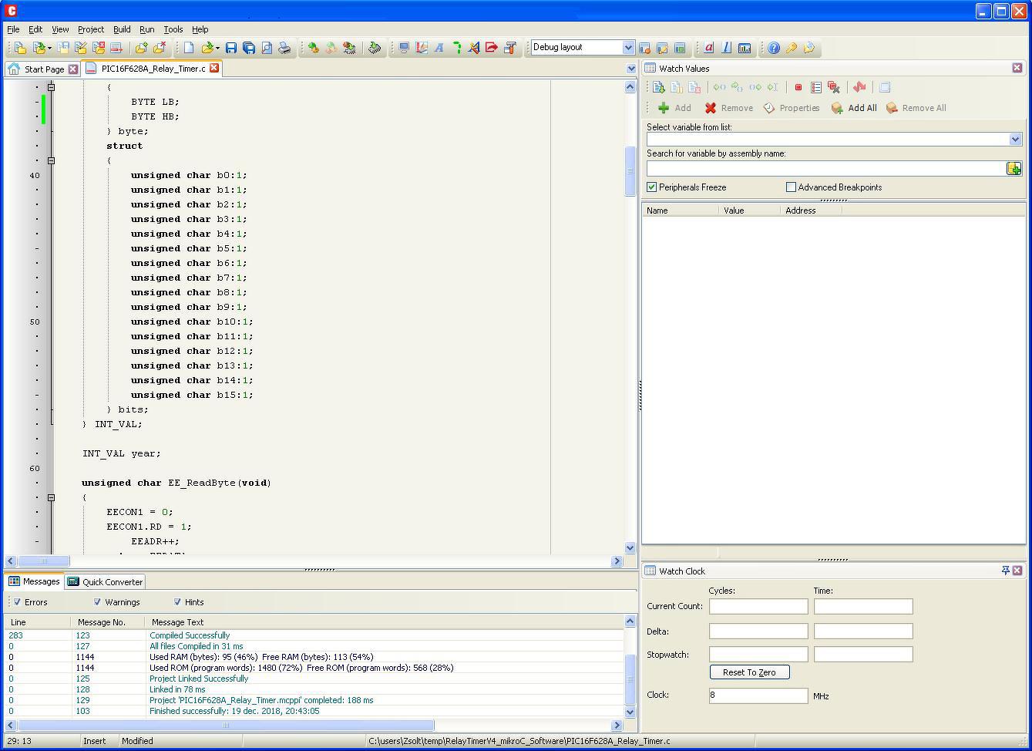Viewport: 1032px width, 751px height.
Task: Click the New Project toolbar icon
Action: [x=21, y=48]
